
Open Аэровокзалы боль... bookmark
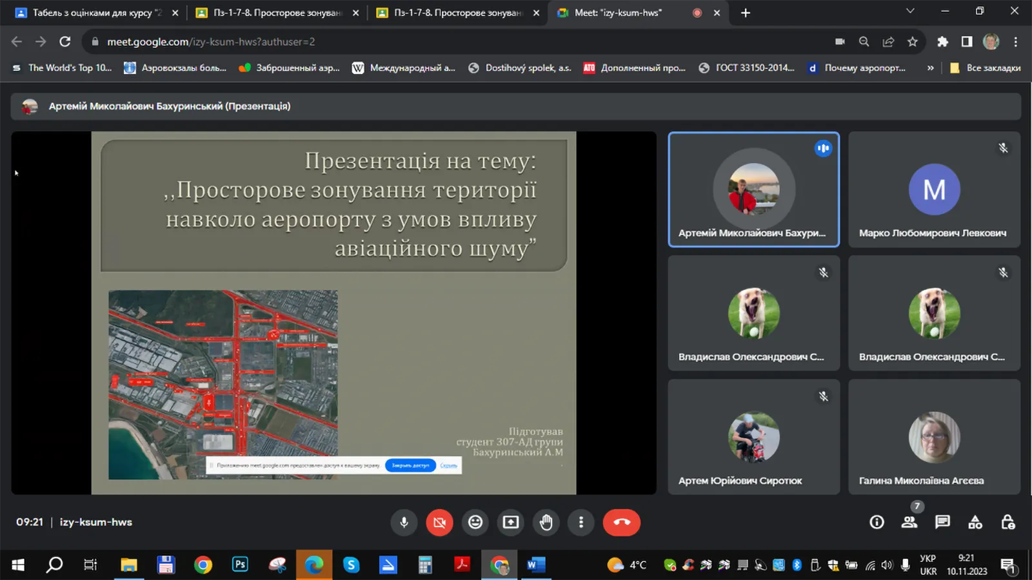pyautogui.click(x=175, y=68)
